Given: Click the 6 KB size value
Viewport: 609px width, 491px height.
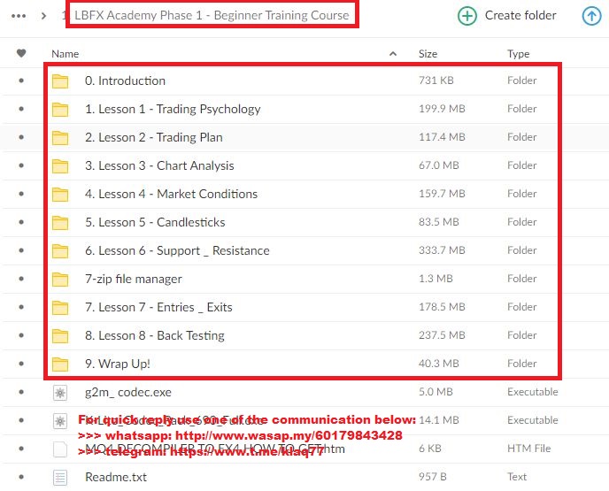Looking at the screenshot, I should point(430,449).
